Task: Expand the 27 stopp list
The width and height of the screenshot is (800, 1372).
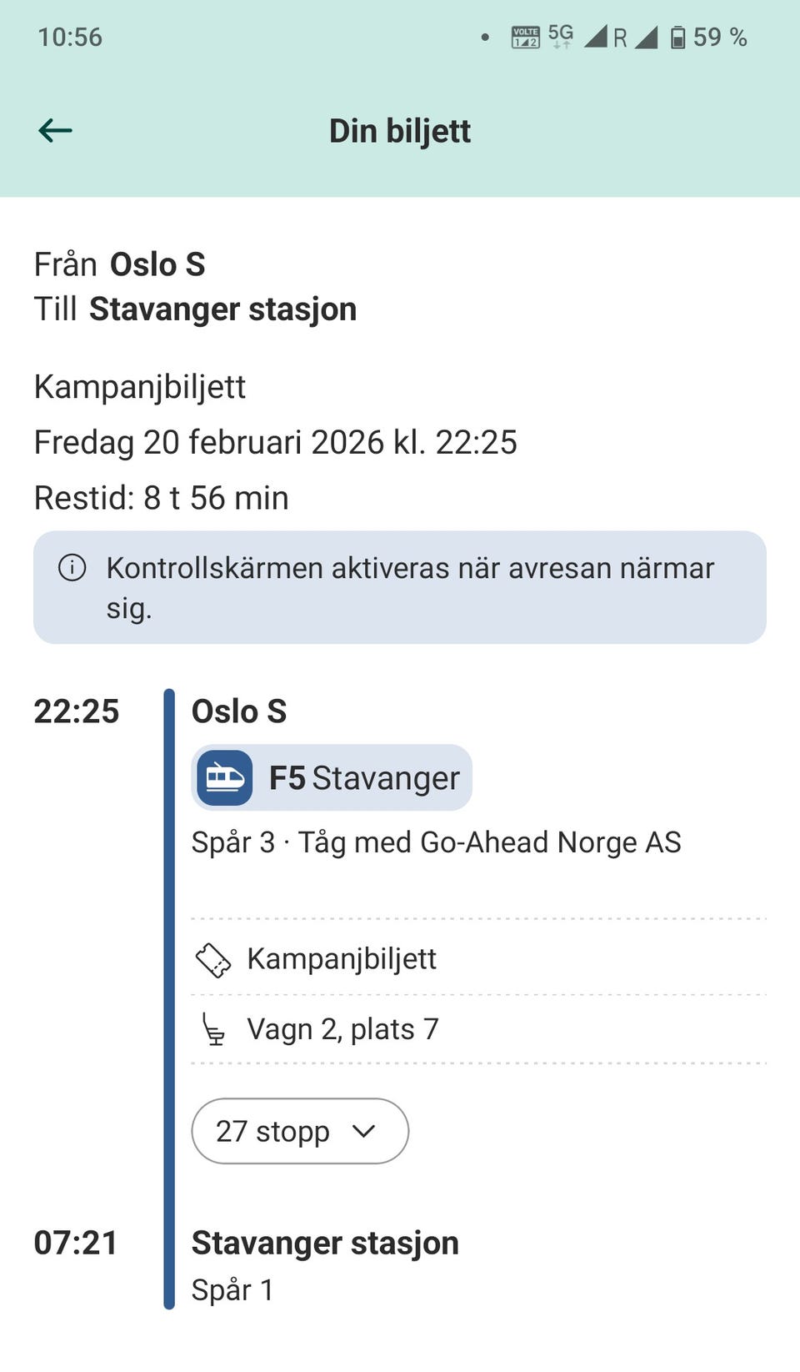Action: click(300, 1131)
